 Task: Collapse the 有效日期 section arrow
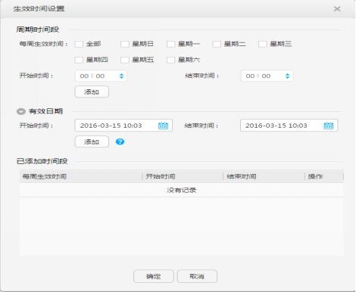coord(21,111)
